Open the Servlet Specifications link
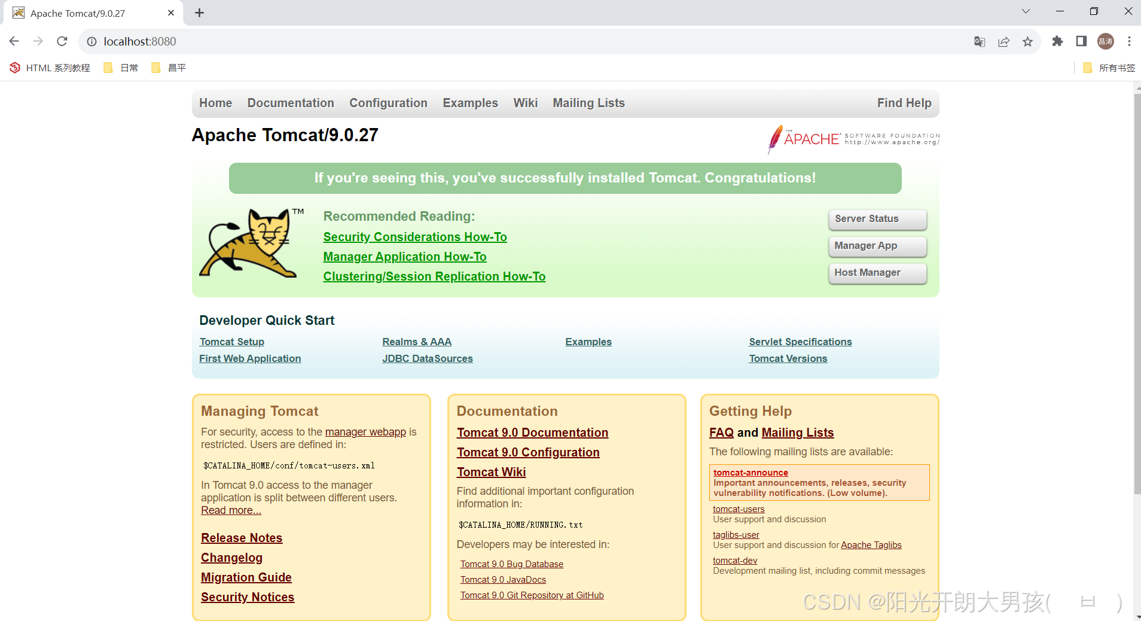 tap(800, 342)
